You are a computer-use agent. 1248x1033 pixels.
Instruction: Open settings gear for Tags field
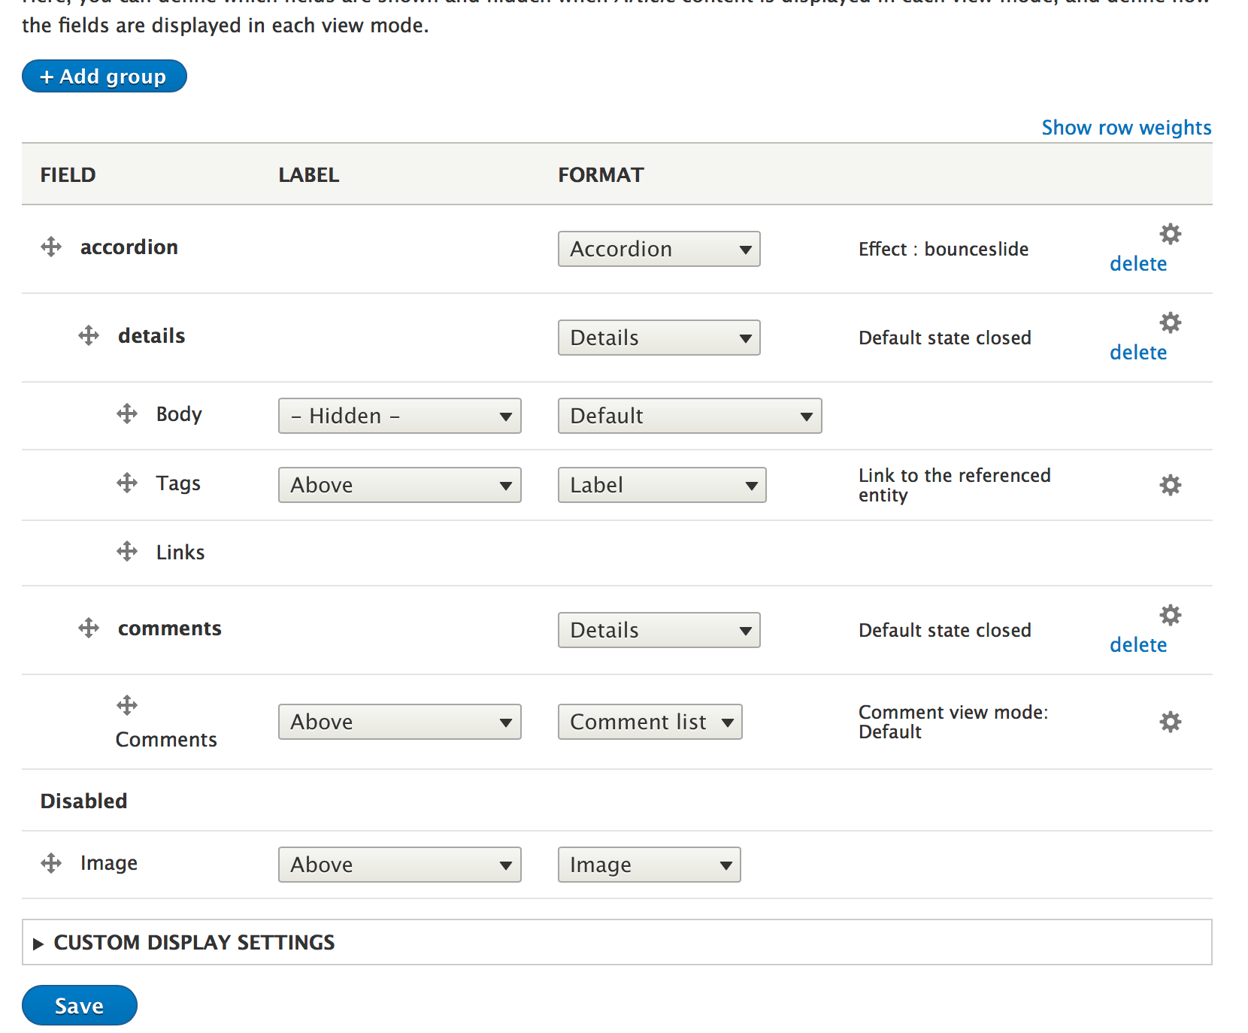click(x=1170, y=485)
